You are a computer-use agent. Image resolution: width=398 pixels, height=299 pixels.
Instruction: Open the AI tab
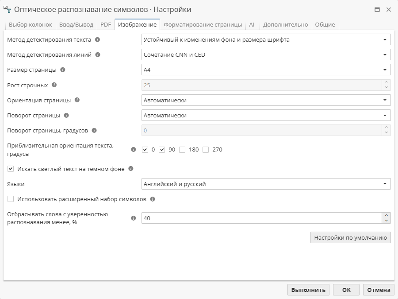coord(251,25)
